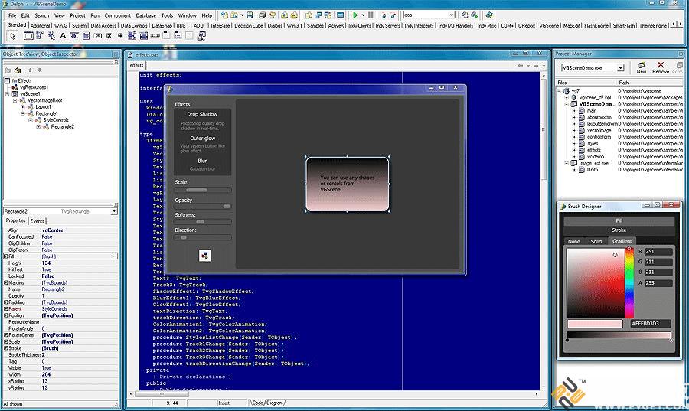Select the Blur effect item
The width and height of the screenshot is (689, 411).
(202, 161)
